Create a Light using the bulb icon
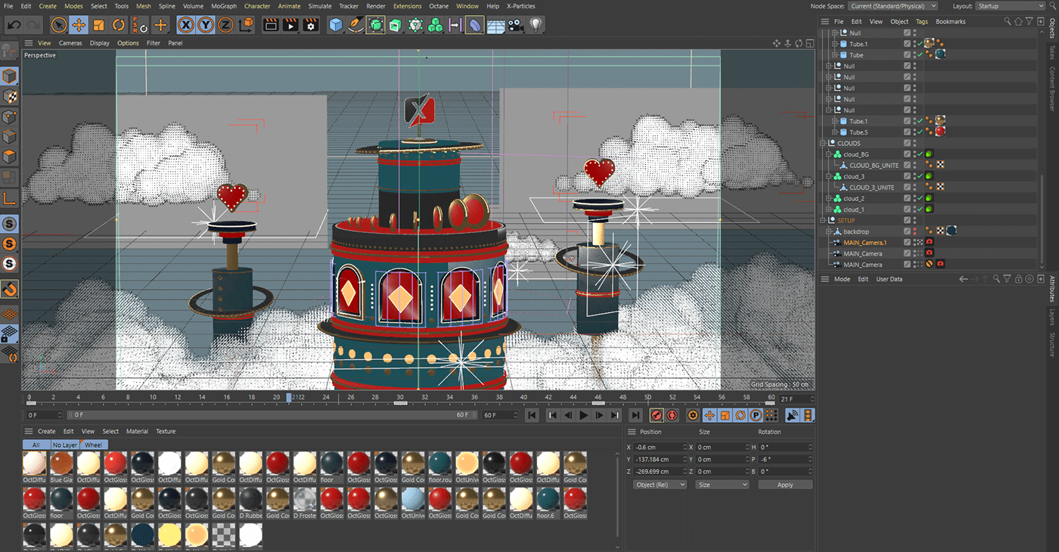 tap(535, 25)
